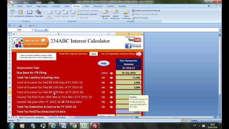
Task: Go to Corporate Assessee Sheet arrow
Action: pyautogui.click(x=139, y=54)
